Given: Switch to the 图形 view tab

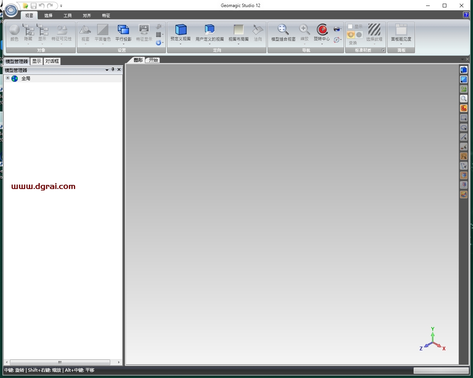Looking at the screenshot, I should click(138, 60).
